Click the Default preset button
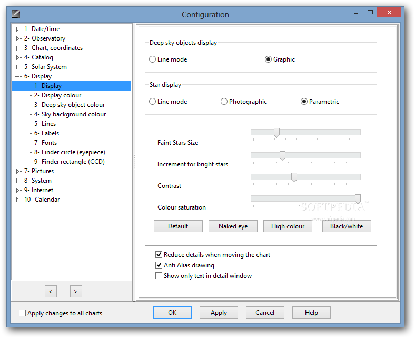 178,226
